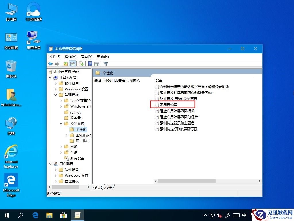Screen dimensions: 294x221
Task: Toggle the action pane toolbar icon
Action: [x=96, y=64]
